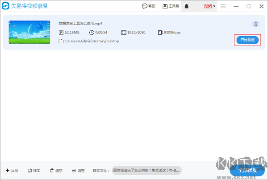Image resolution: width=268 pixels, height=180 pixels.
Task: Click the 失易得视频修复 app logo
Action: (x=5, y=6)
